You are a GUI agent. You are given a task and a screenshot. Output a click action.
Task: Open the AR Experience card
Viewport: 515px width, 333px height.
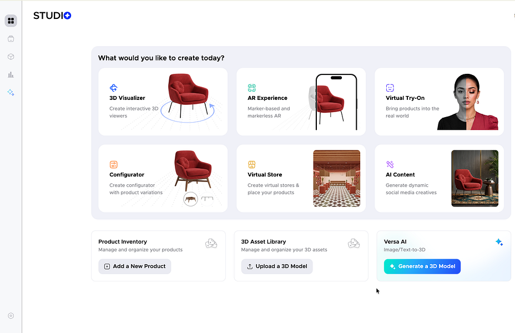click(x=301, y=102)
